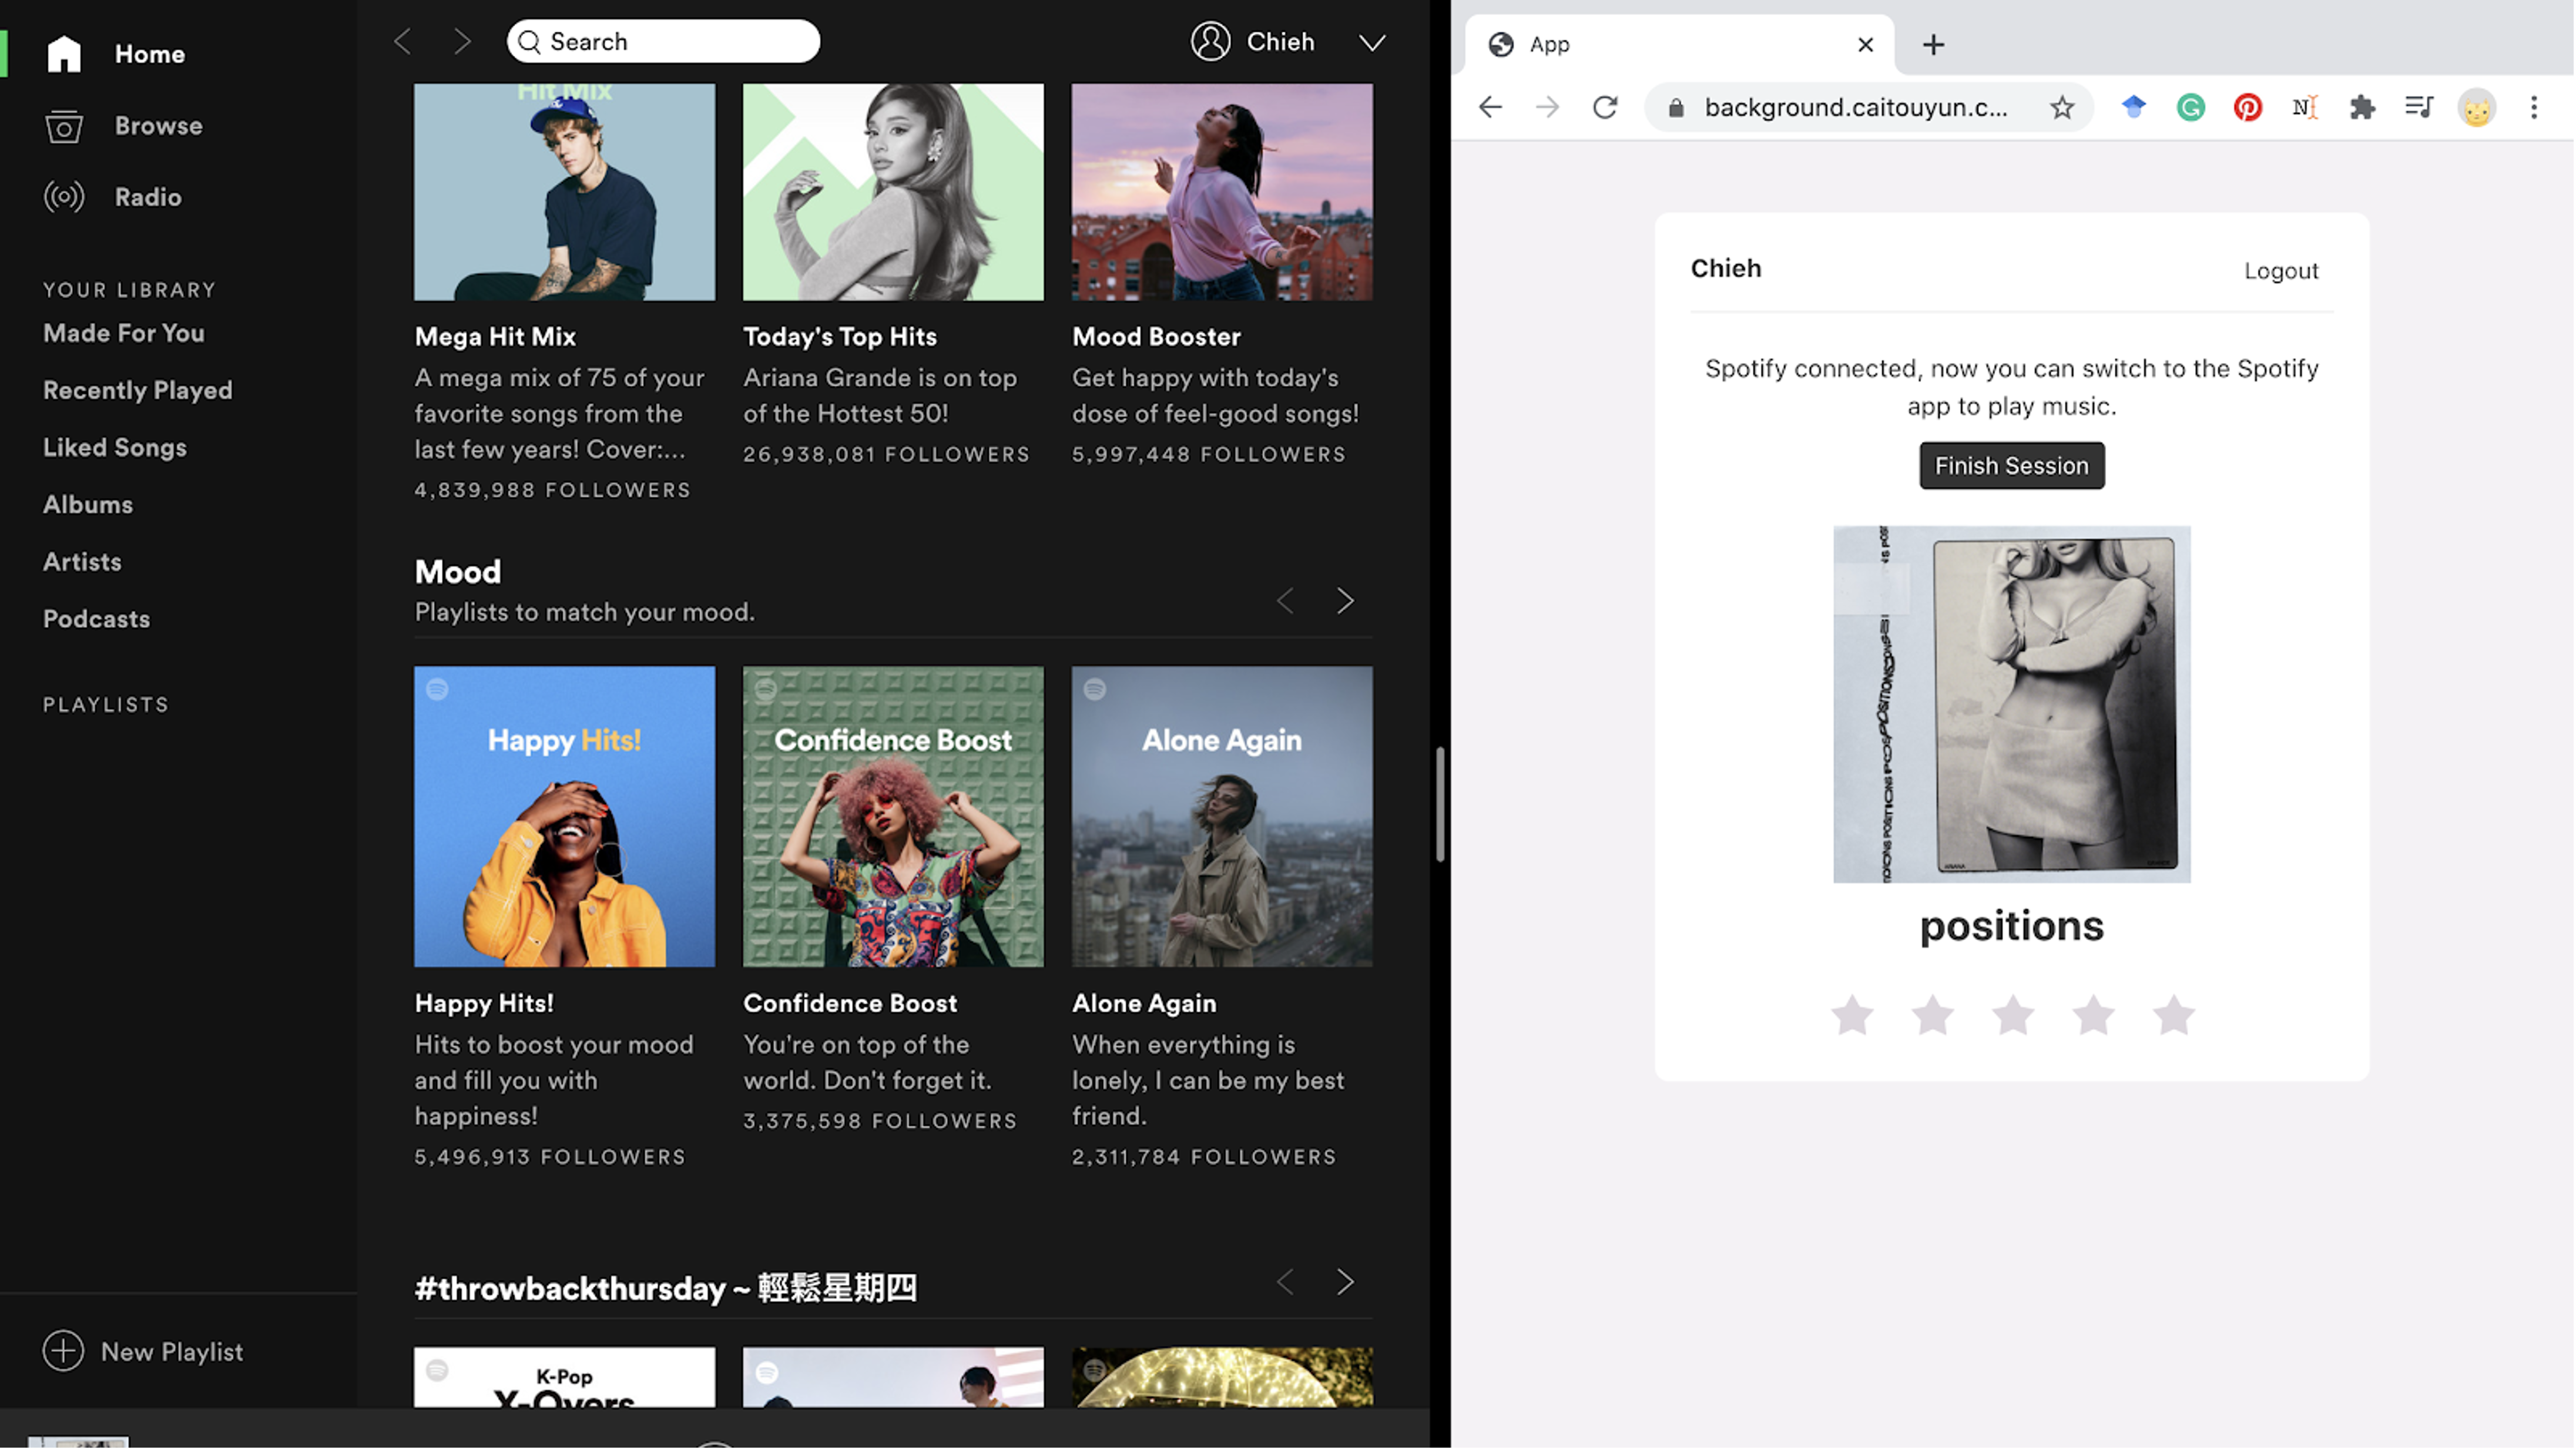
Task: Click Logout in the web app
Action: [x=2280, y=271]
